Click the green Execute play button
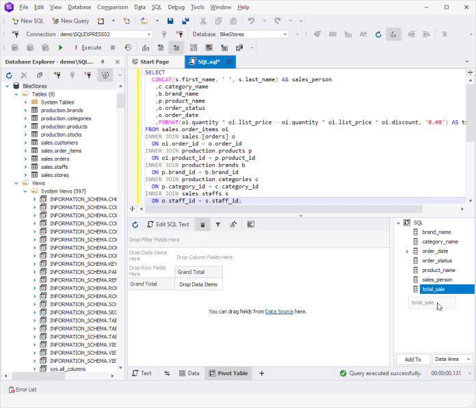Viewport: 476px width, 408px height. point(61,48)
